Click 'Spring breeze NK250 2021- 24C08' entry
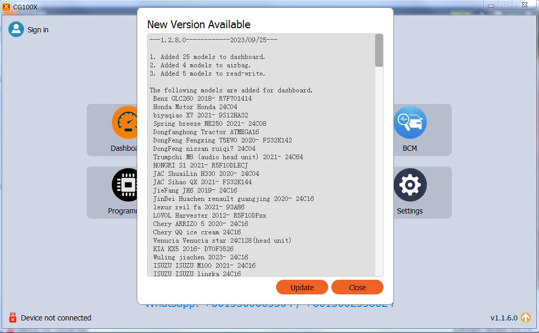The height and width of the screenshot is (333, 539). (x=210, y=124)
